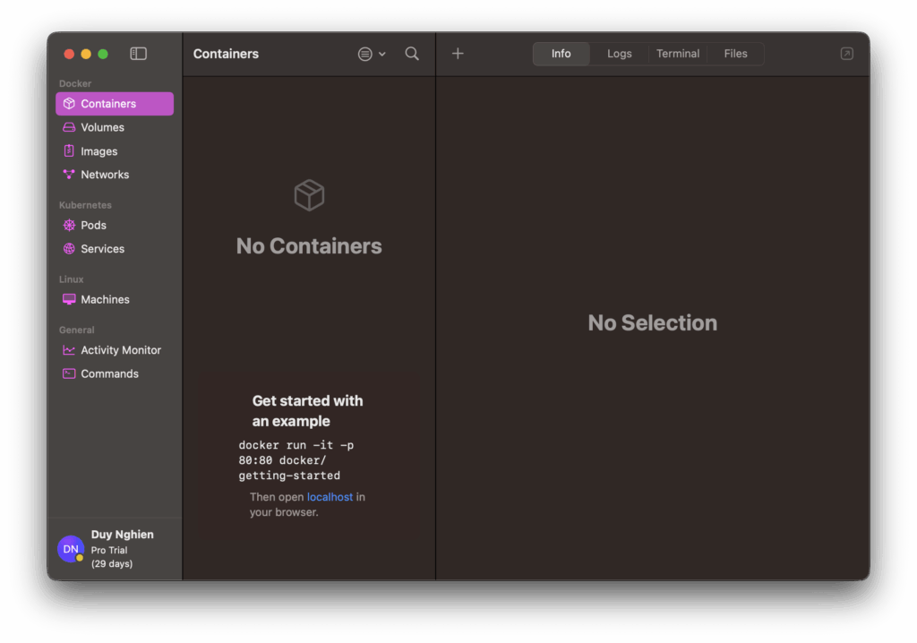
Task: Open Activity Monitor in the sidebar
Action: point(121,350)
